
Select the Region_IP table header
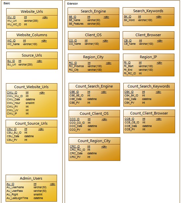(148, 57)
